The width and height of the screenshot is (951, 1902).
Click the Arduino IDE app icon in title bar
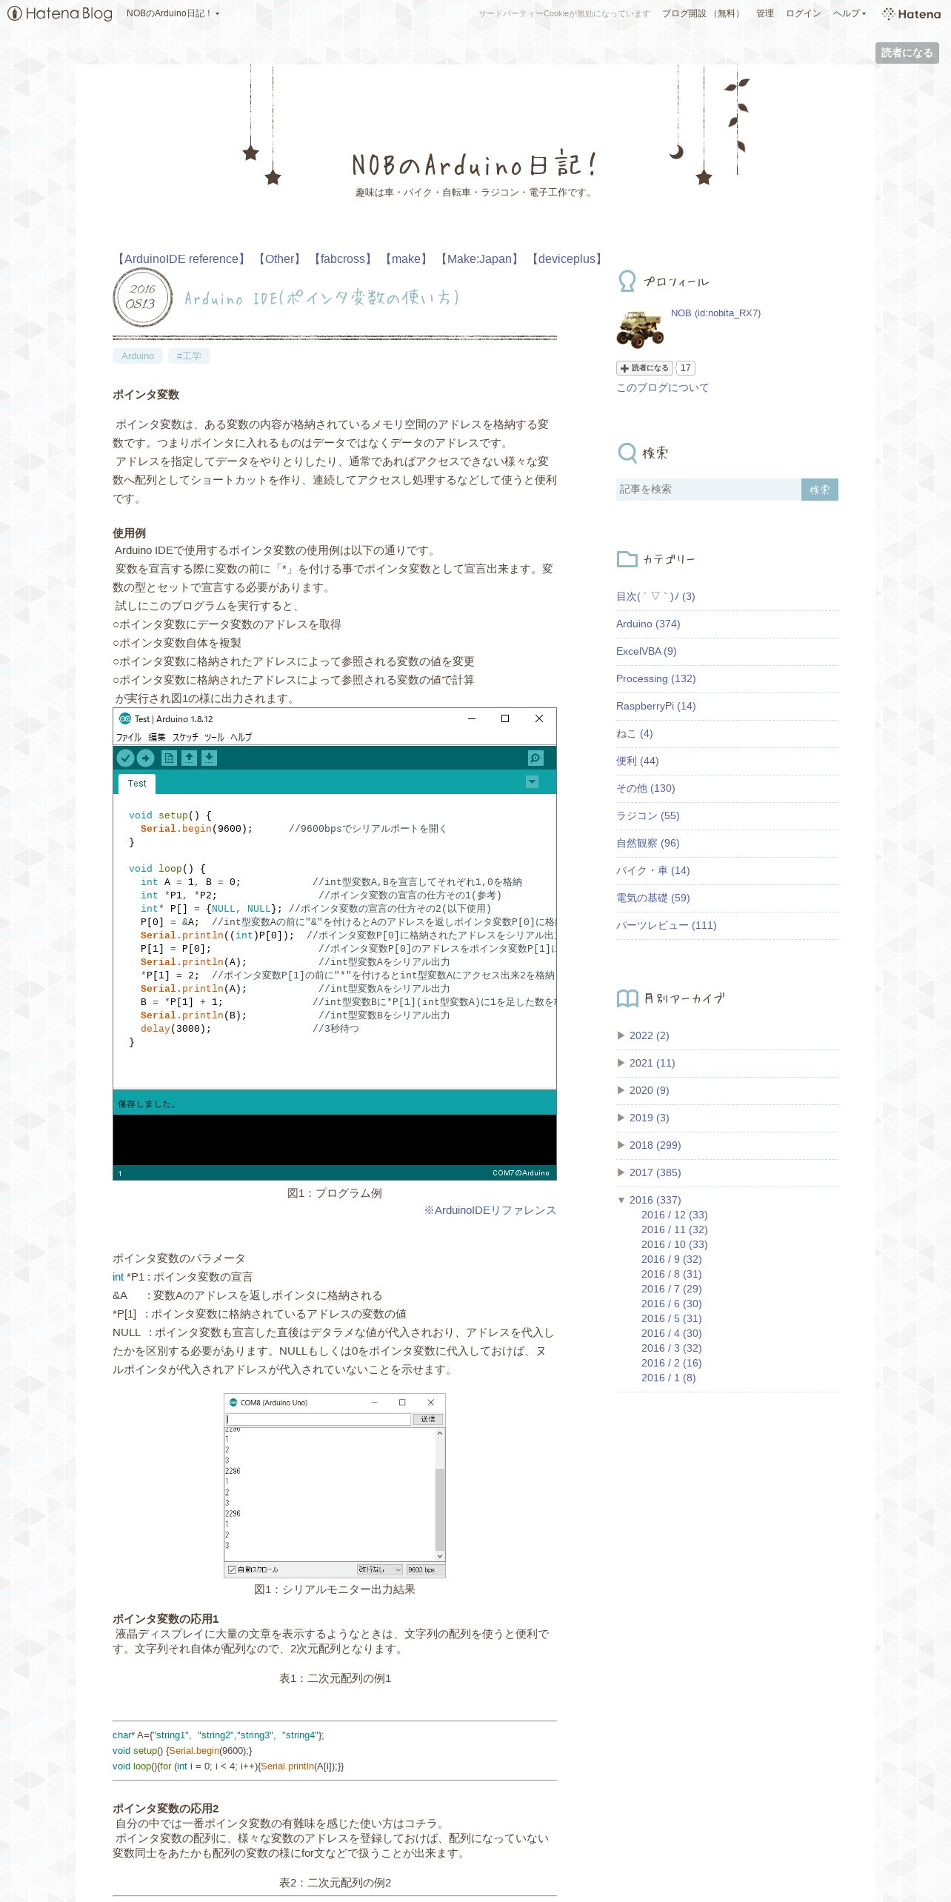tap(125, 718)
